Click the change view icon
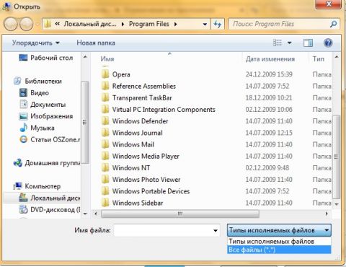The image size is (346, 267). click(x=278, y=43)
